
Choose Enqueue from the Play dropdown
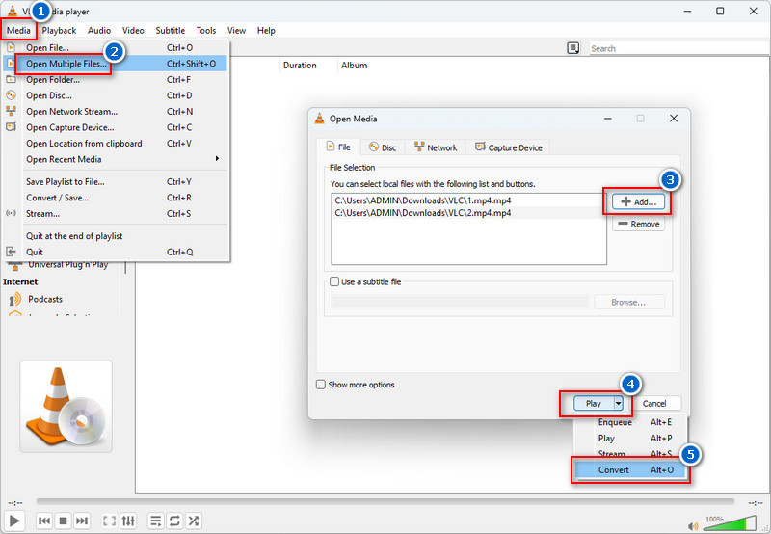[630, 422]
